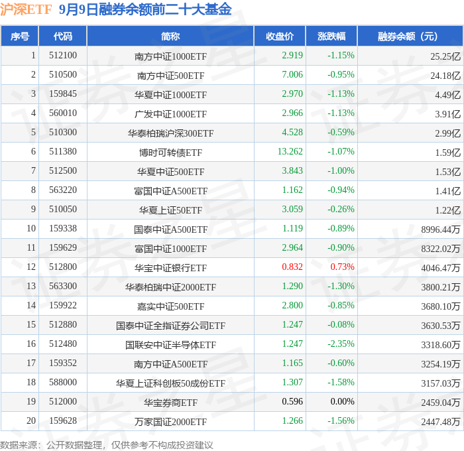Click the change value -1.00%
This screenshot has width=464, height=451.
point(341,170)
